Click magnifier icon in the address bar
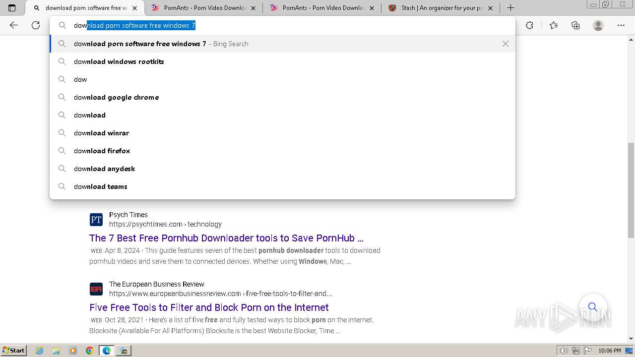The height and width of the screenshot is (357, 635). (62, 25)
